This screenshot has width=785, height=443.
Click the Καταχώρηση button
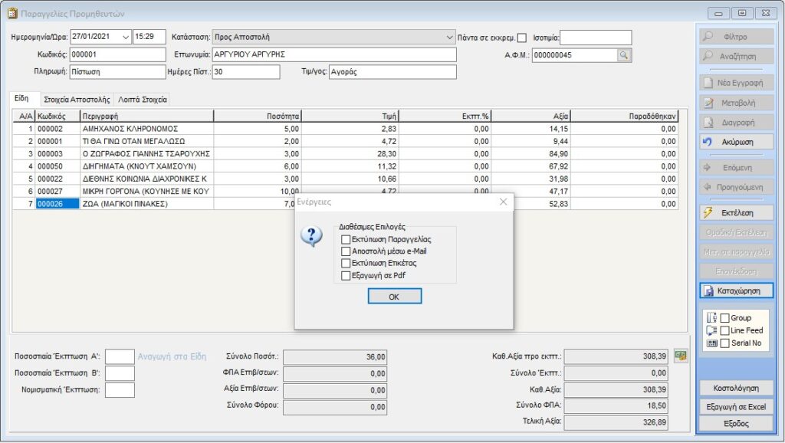[x=736, y=290]
